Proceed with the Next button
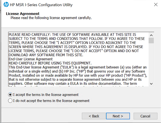The height and width of the screenshot is (123, 161). (x=118, y=116)
